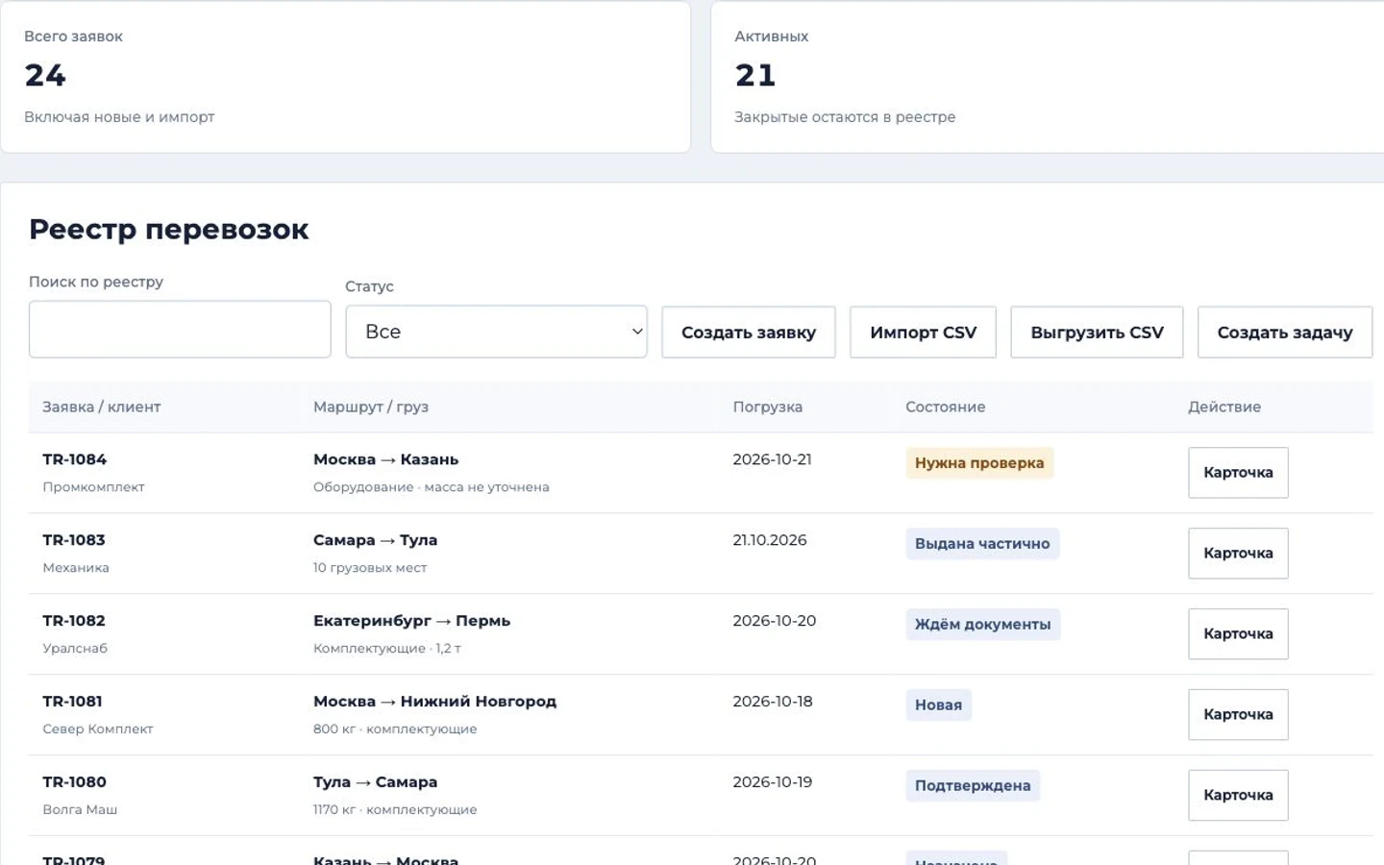Click the Создать задачу button
The width and height of the screenshot is (1384, 865).
(x=1285, y=333)
